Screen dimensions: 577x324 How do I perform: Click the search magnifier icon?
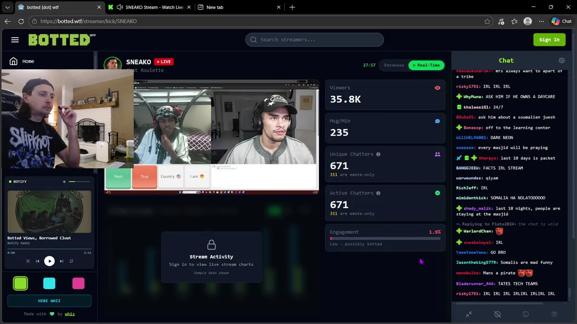(253, 40)
